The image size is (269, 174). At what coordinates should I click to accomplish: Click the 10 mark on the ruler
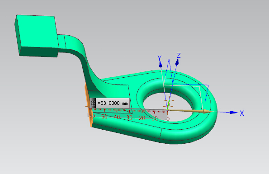155,118
